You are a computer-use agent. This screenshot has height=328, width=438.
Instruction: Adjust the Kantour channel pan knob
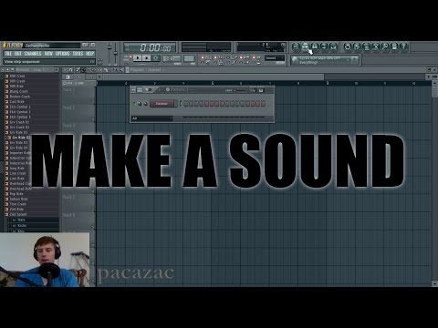(140, 104)
